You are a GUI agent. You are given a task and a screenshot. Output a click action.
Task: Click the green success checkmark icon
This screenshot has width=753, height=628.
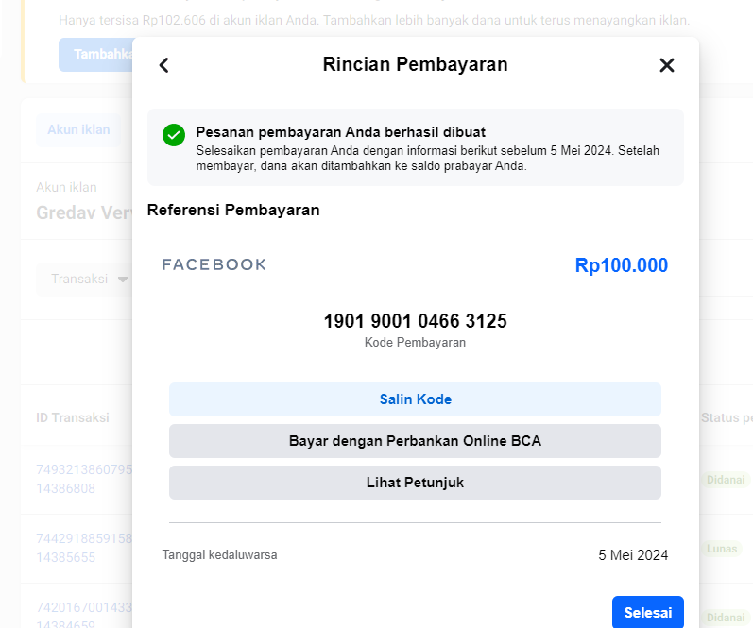click(174, 135)
